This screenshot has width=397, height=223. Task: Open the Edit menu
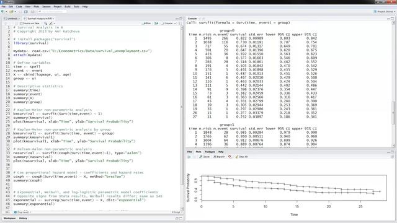pos(11,7)
